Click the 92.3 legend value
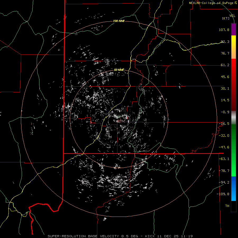The width and height of the screenshot is (238, 238). point(225,42)
